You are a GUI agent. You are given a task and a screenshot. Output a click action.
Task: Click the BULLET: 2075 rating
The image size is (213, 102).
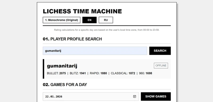56,73
